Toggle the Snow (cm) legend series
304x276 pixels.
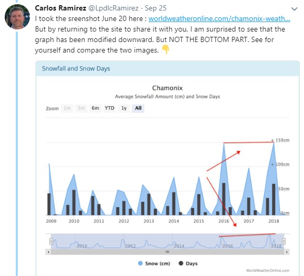(154, 263)
